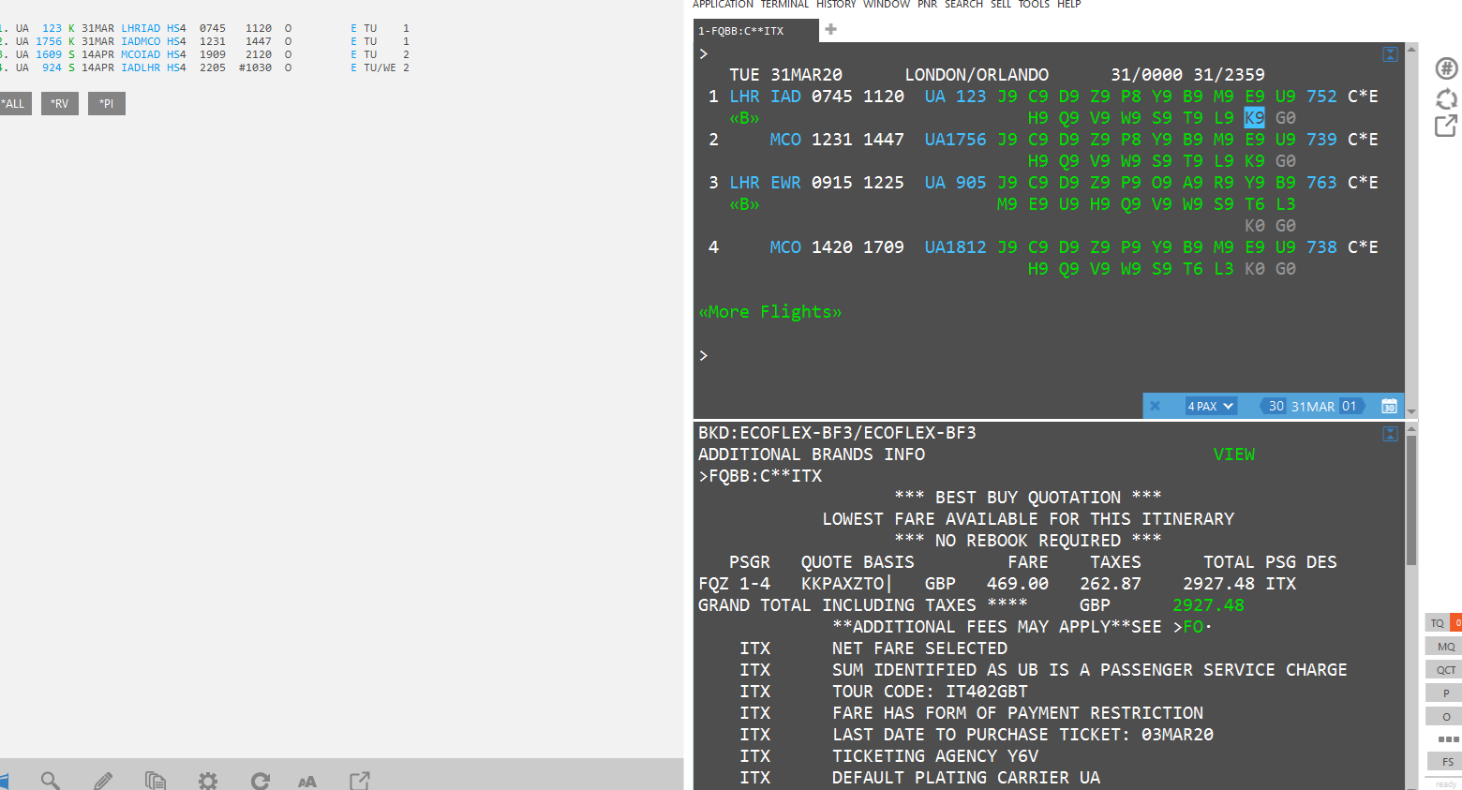Click the QCT button on the right sidebar
Screen dimensions: 1462x790
click(1446, 670)
